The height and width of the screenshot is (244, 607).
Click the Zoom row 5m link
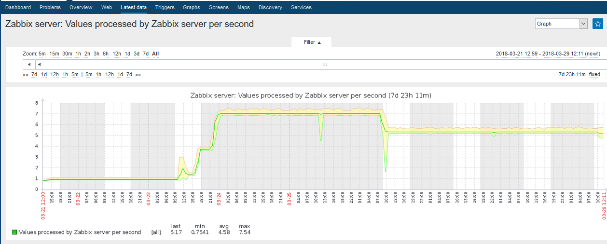pyautogui.click(x=42, y=54)
